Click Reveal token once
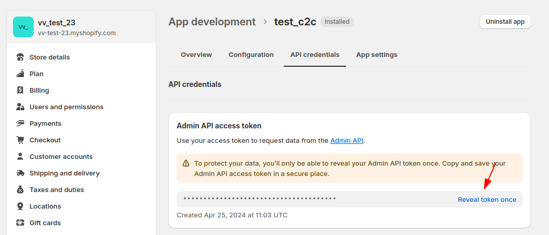 487,199
